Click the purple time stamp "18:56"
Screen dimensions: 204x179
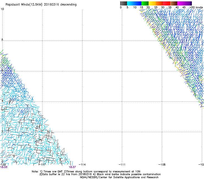point(4,167)
